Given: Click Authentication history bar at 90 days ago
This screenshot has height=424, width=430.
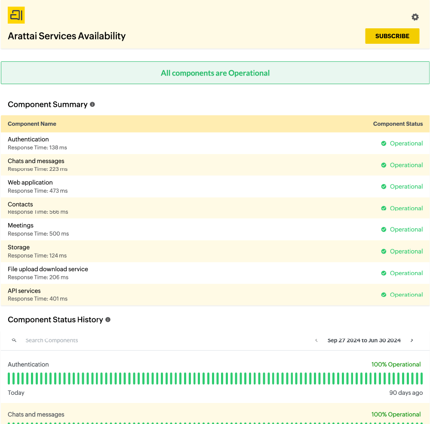Looking at the screenshot, I should coord(421,378).
